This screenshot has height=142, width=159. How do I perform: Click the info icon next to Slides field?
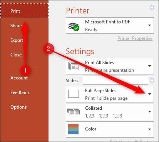[152, 81]
